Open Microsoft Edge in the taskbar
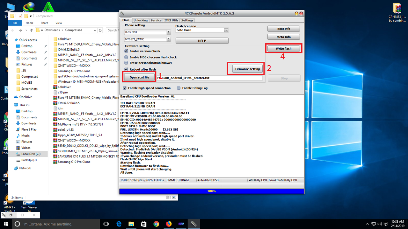 point(119,224)
